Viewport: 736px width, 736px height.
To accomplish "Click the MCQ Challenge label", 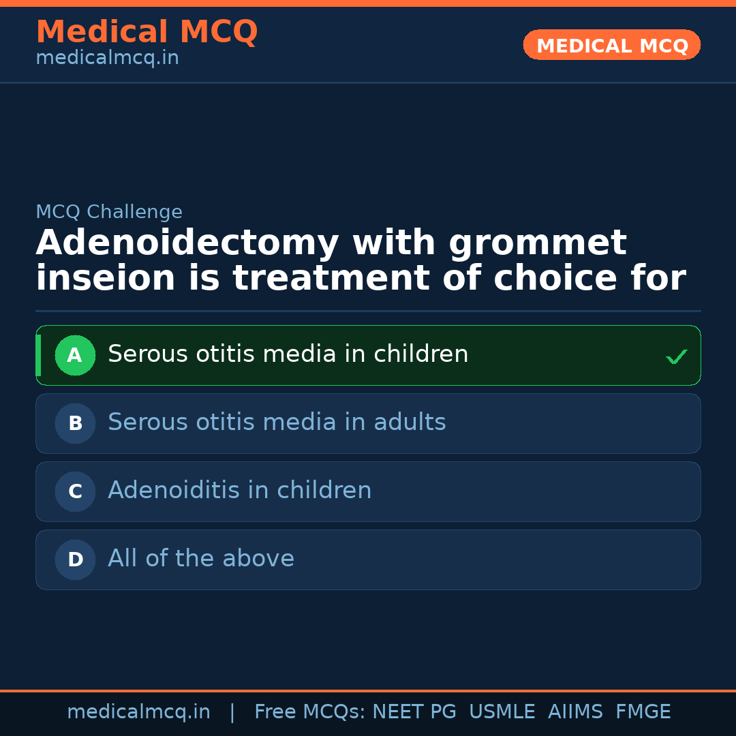I will pyautogui.click(x=109, y=212).
